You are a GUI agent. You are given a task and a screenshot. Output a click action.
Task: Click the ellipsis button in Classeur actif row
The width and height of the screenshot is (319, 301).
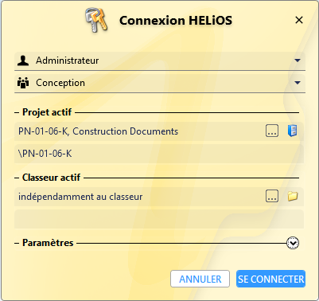click(x=272, y=196)
